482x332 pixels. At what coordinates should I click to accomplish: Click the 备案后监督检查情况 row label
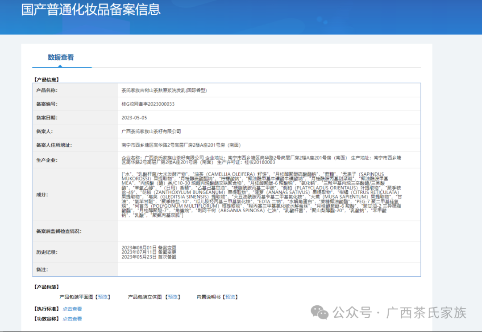(x=59, y=231)
